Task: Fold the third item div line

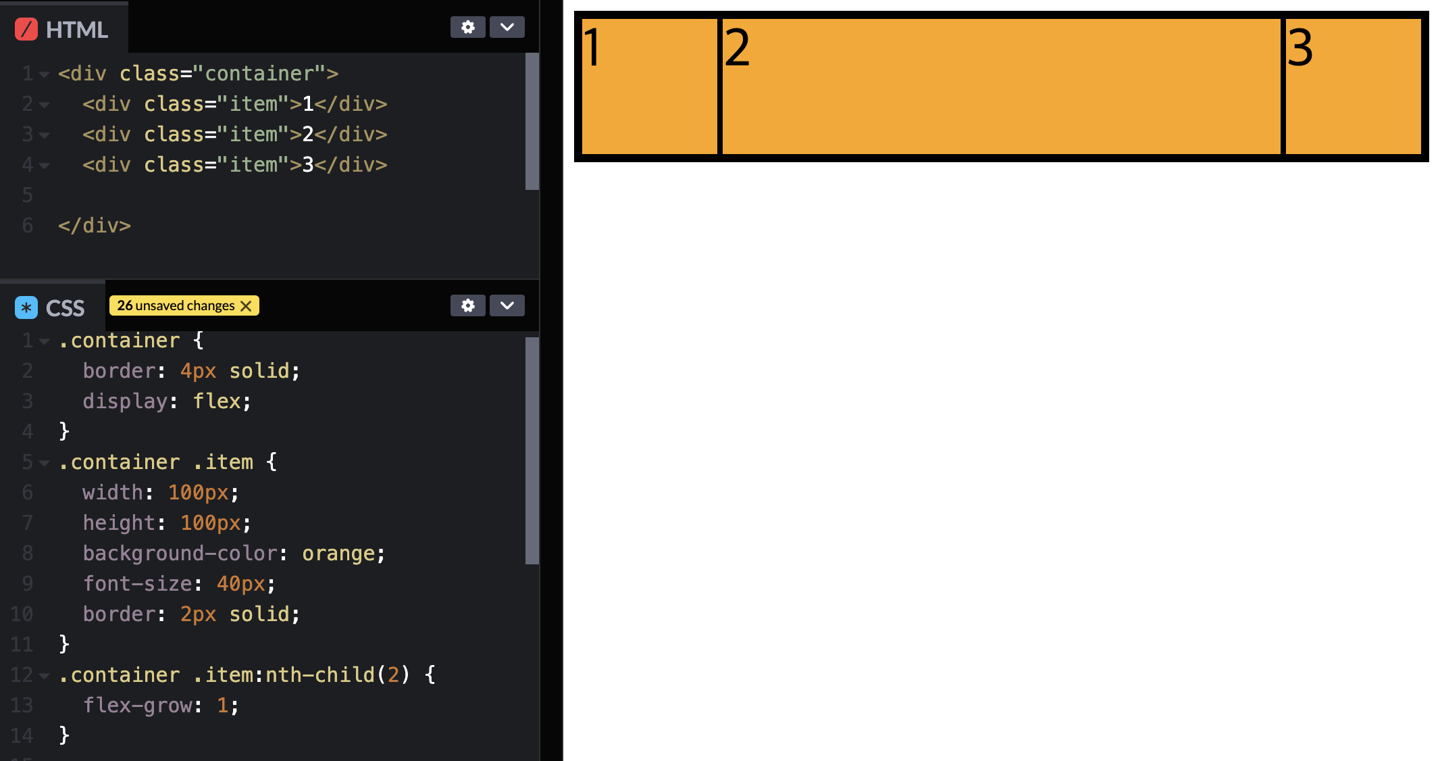Action: pyautogui.click(x=45, y=166)
